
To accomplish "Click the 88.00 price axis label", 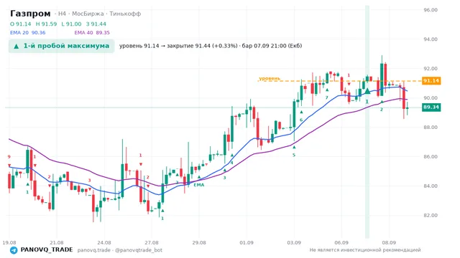I will [431, 128].
